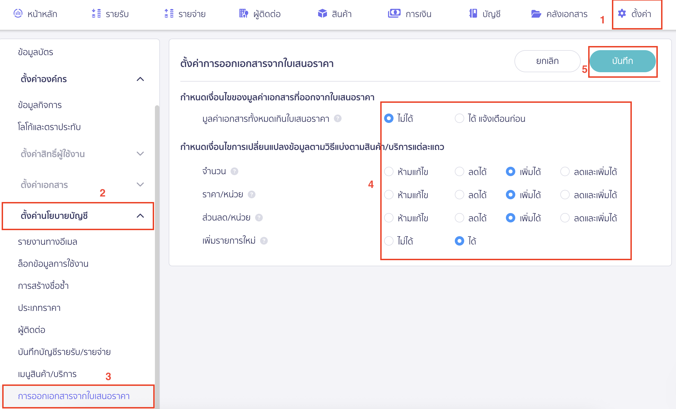The image size is (676, 409).
Task: Open ประเภทราคา in sidebar
Action: 39,308
